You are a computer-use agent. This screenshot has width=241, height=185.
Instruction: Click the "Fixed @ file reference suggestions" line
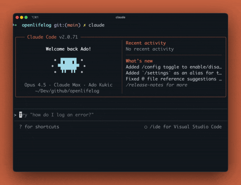tap(174, 79)
